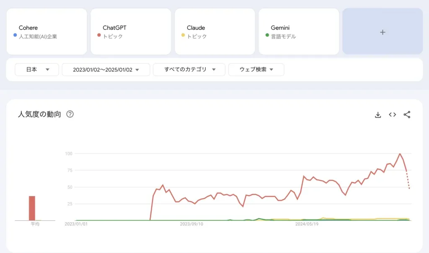Click the 2023/09/10 date axis label
Viewport: 429px width, 253px height.
coord(191,224)
